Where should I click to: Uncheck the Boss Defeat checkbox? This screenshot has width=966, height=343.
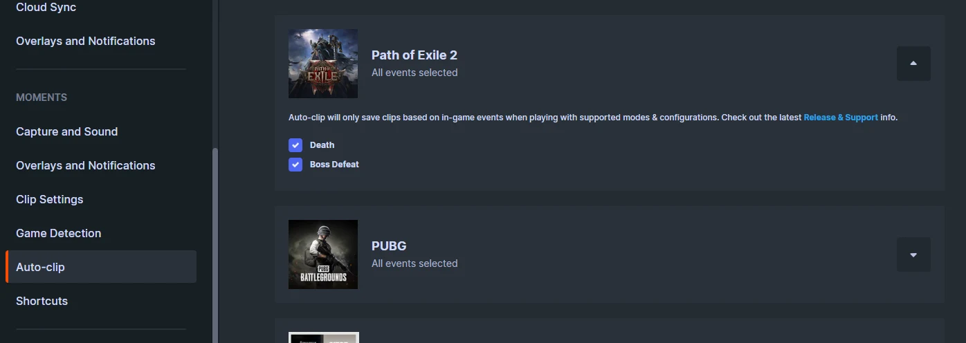(295, 165)
